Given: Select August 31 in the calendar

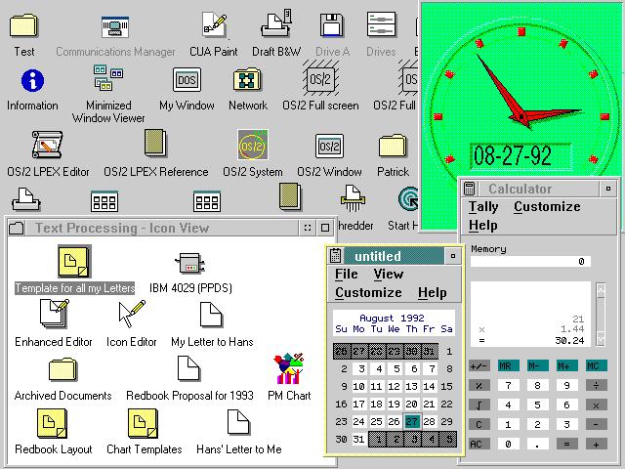Looking at the screenshot, I should [358, 439].
